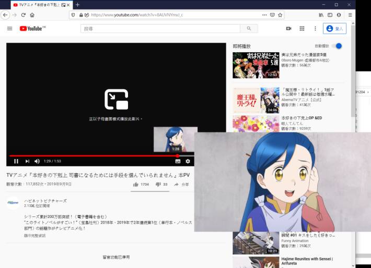Open Firefox account icon
The image size is (371, 268).
pyautogui.click(x=339, y=15)
